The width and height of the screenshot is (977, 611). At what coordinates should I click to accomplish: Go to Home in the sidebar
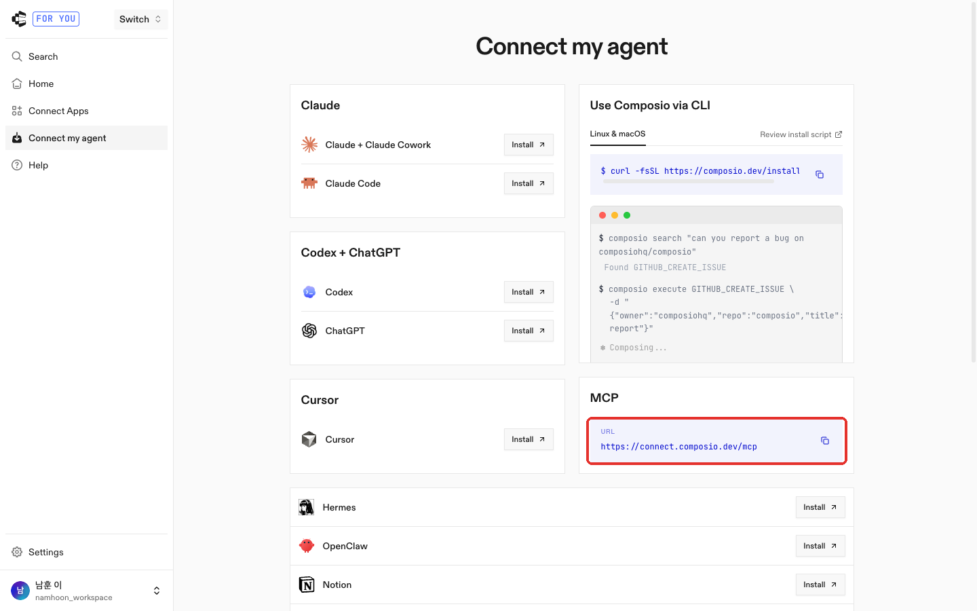click(86, 84)
